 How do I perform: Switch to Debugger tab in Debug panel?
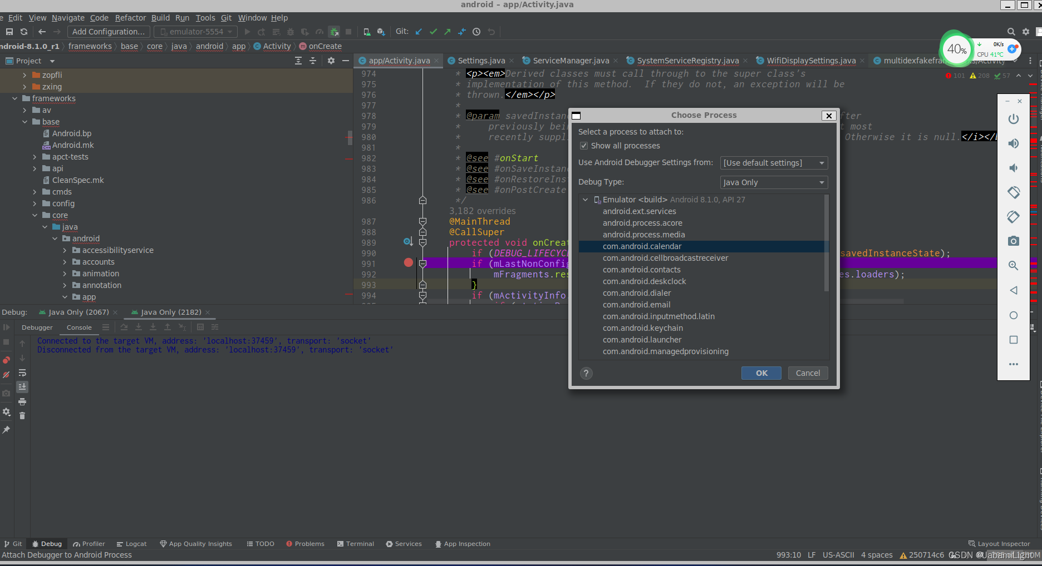[x=37, y=327]
